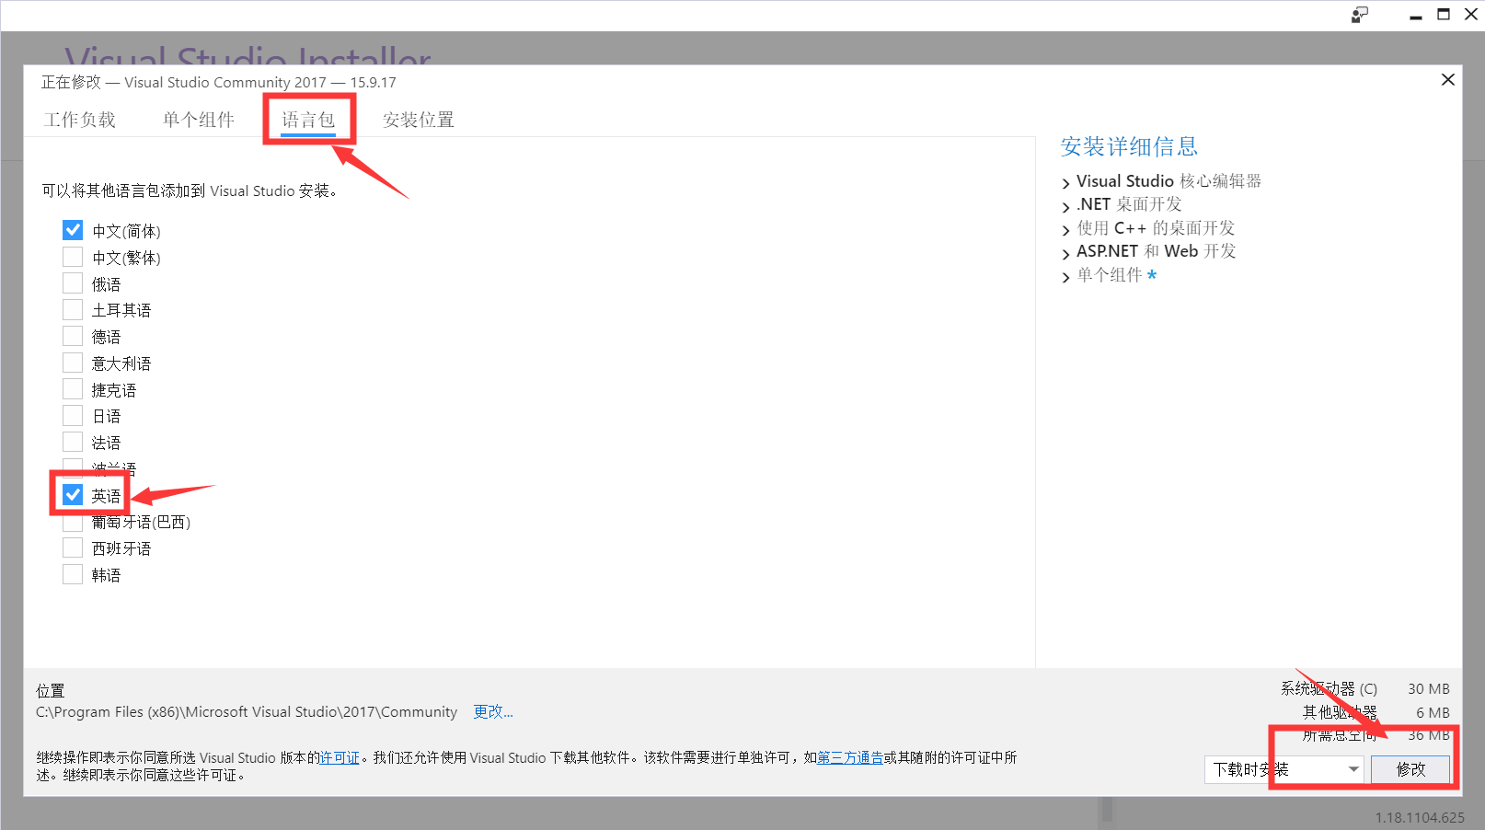This screenshot has height=830, width=1485.
Task: Tick the 日语 language pack
Action: (73, 415)
